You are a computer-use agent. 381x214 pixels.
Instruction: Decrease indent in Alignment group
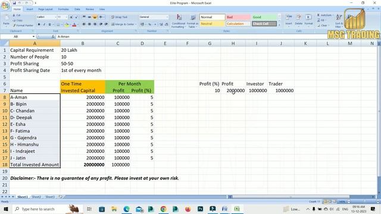[101, 24]
